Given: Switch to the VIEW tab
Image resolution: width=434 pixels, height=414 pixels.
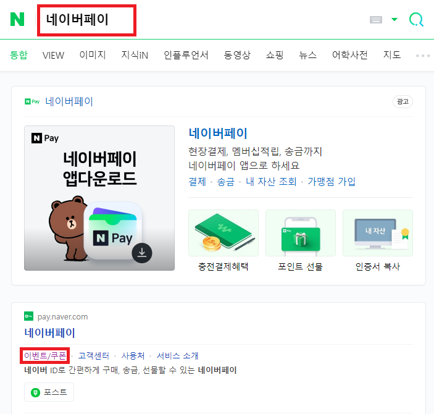Looking at the screenshot, I should (x=53, y=55).
